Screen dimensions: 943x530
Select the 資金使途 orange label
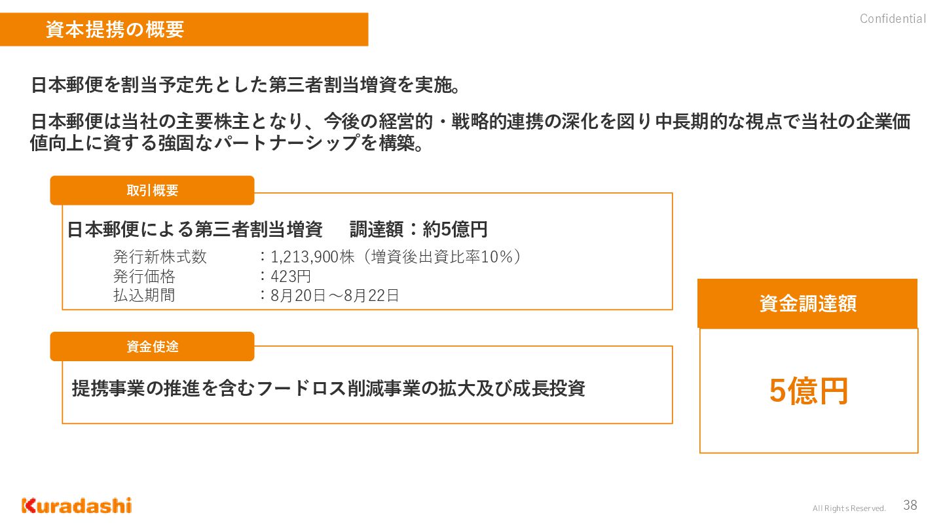pyautogui.click(x=152, y=346)
